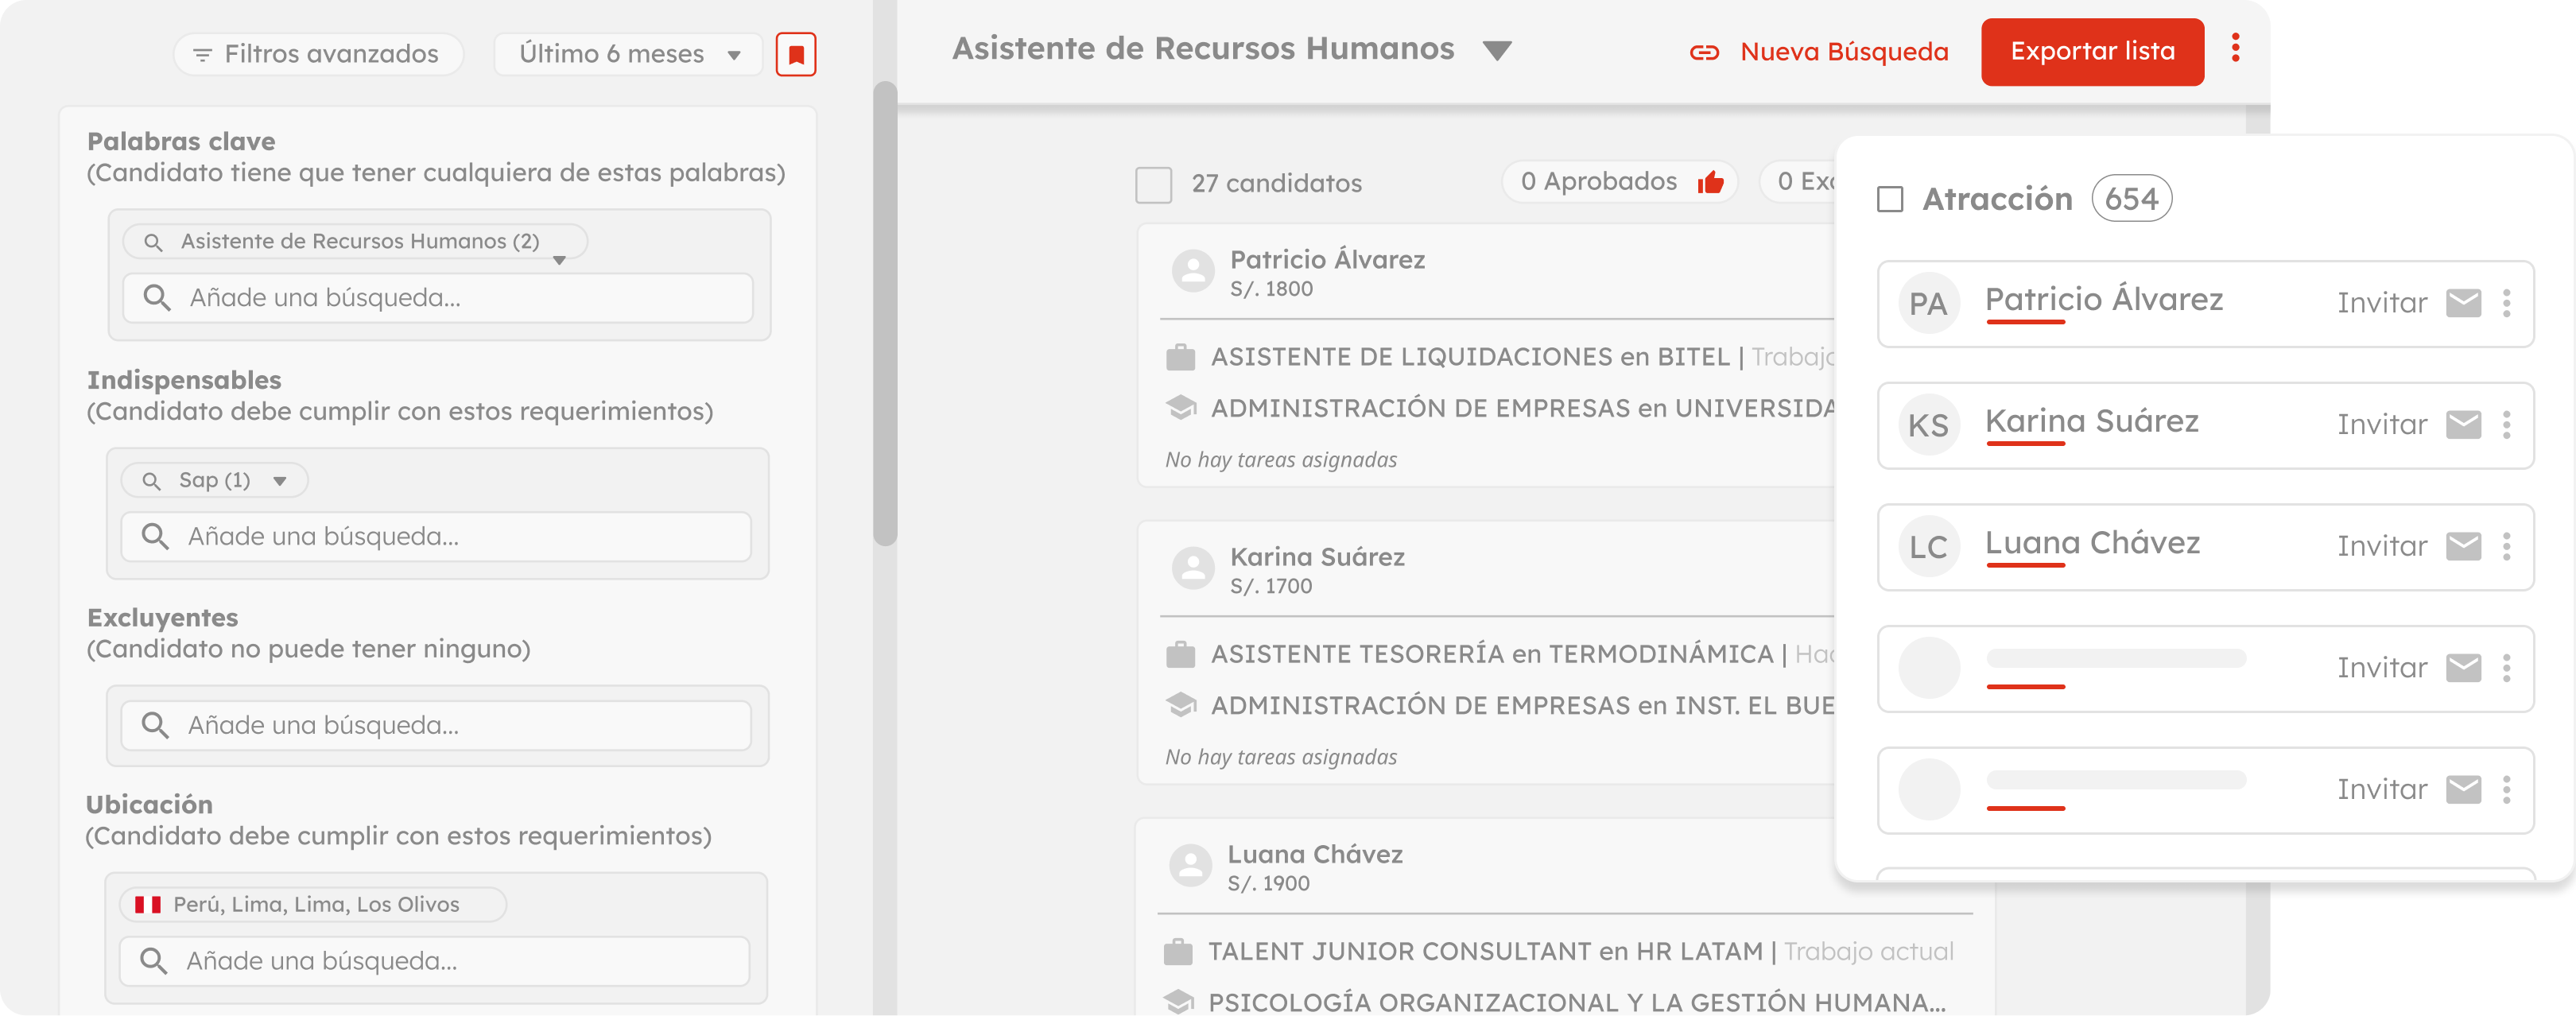Image resolution: width=2576 pixels, height=1016 pixels.
Task: Expand the Asistente de Recursos Humanos (2) keyword chip
Action: click(355, 242)
